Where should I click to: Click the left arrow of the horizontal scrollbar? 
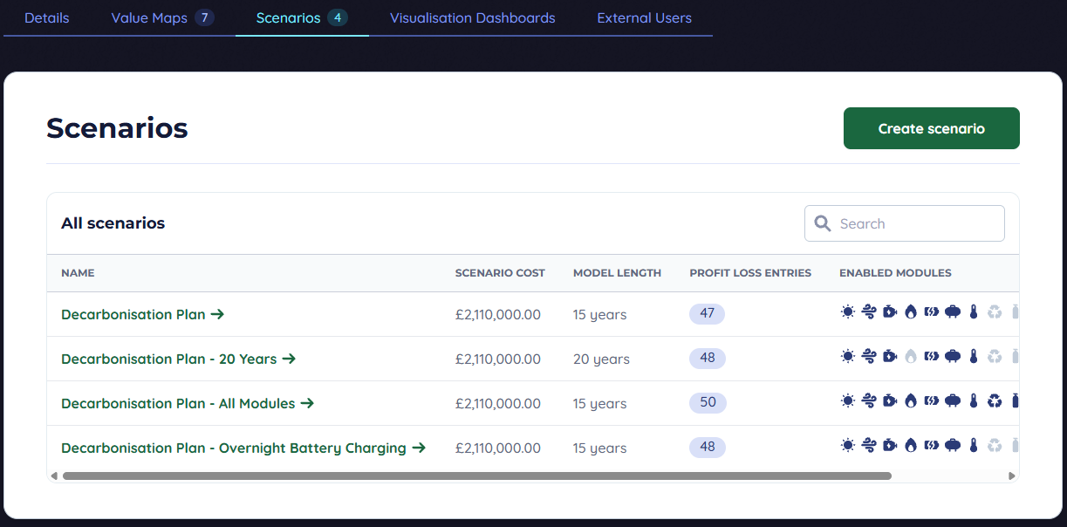tap(54, 476)
